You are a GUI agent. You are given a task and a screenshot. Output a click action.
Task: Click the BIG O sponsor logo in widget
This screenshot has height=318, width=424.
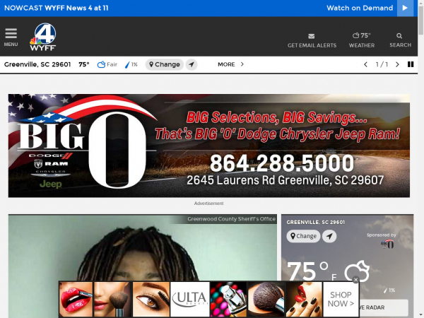pos(387,244)
